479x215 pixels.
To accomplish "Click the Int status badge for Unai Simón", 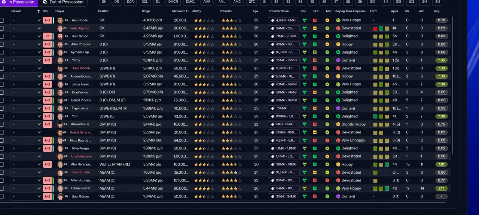I will [48, 37].
